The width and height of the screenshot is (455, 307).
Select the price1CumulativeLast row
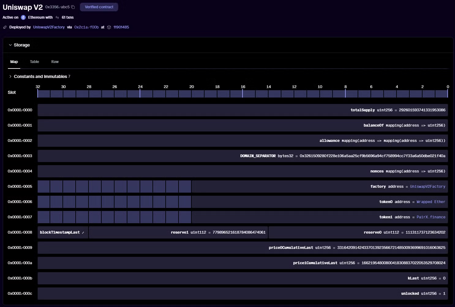(x=243, y=263)
